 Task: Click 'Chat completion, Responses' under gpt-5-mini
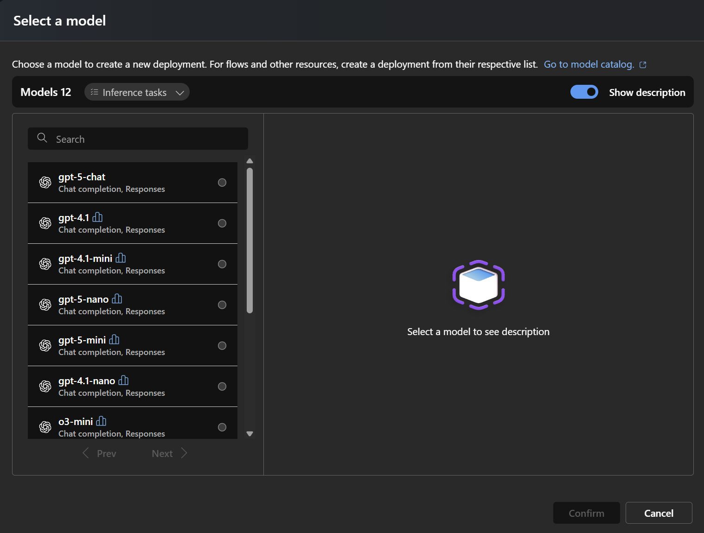point(112,352)
